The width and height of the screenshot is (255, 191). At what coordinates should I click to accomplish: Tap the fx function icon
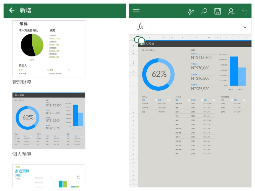pos(141,26)
